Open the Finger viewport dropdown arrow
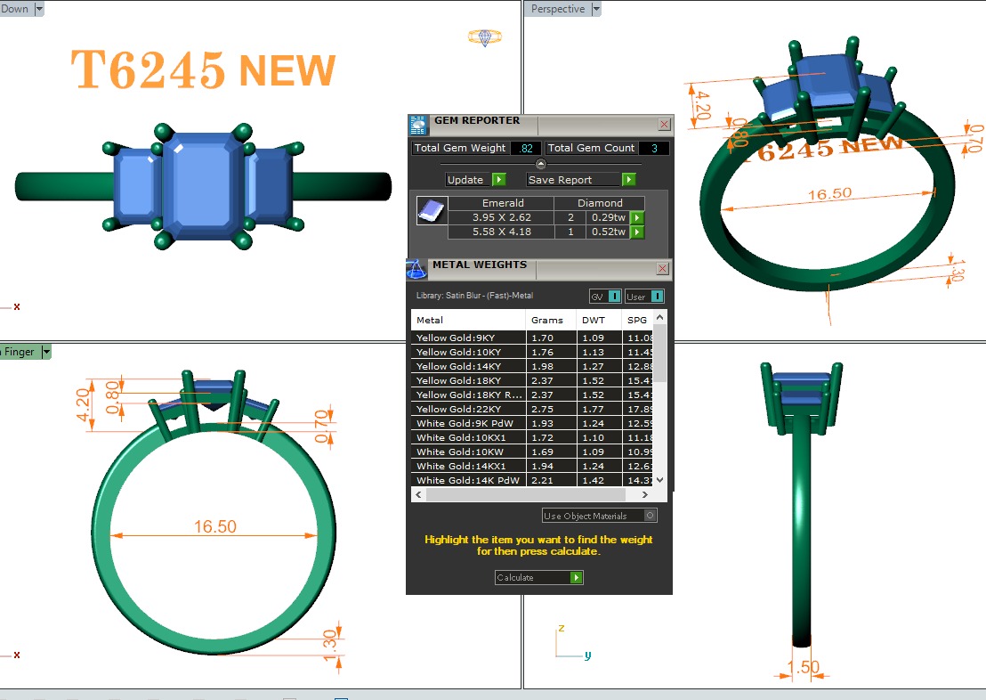The image size is (986, 700). (46, 352)
